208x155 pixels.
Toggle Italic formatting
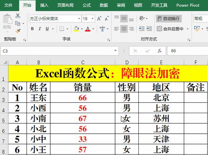40,29
